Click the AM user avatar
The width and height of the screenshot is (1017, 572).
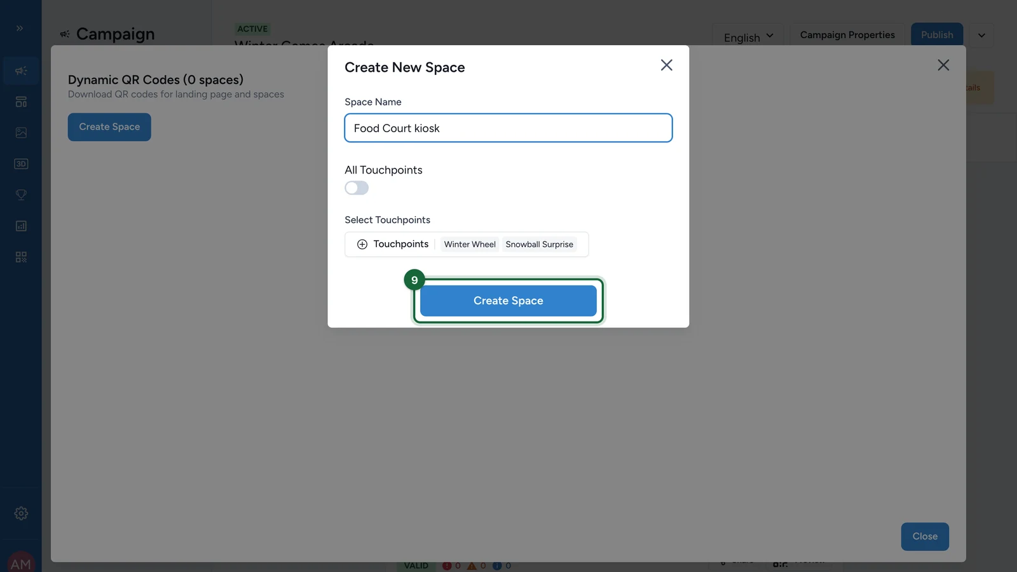click(x=21, y=562)
